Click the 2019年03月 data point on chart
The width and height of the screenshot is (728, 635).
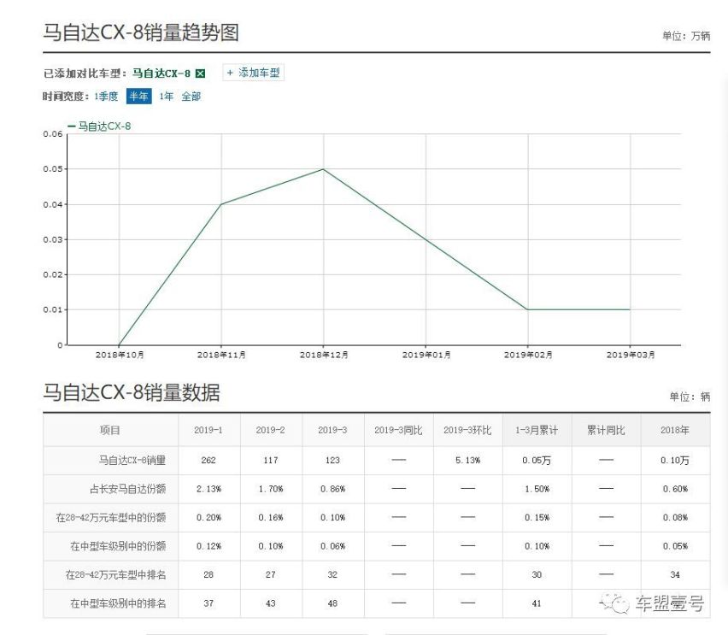coord(630,309)
